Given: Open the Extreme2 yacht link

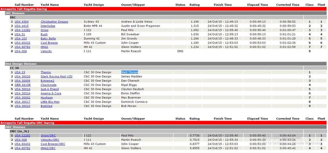Looking at the screenshot, I should point(47,81).
